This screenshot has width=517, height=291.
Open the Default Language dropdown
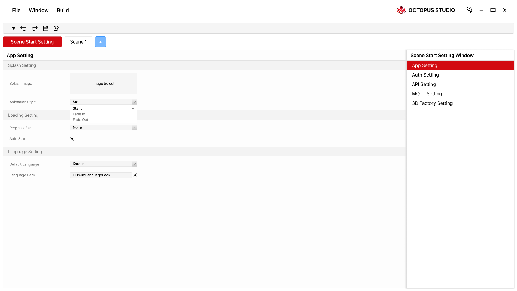click(x=104, y=164)
